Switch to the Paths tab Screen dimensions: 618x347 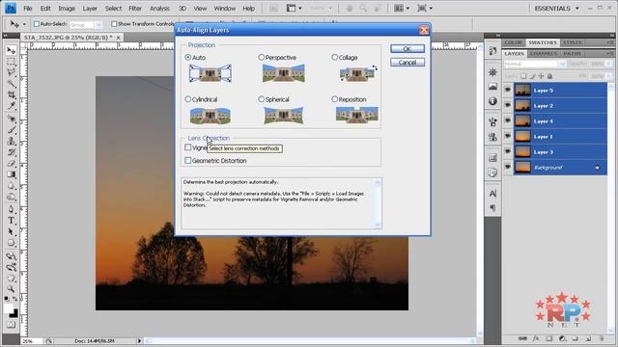[x=572, y=54]
